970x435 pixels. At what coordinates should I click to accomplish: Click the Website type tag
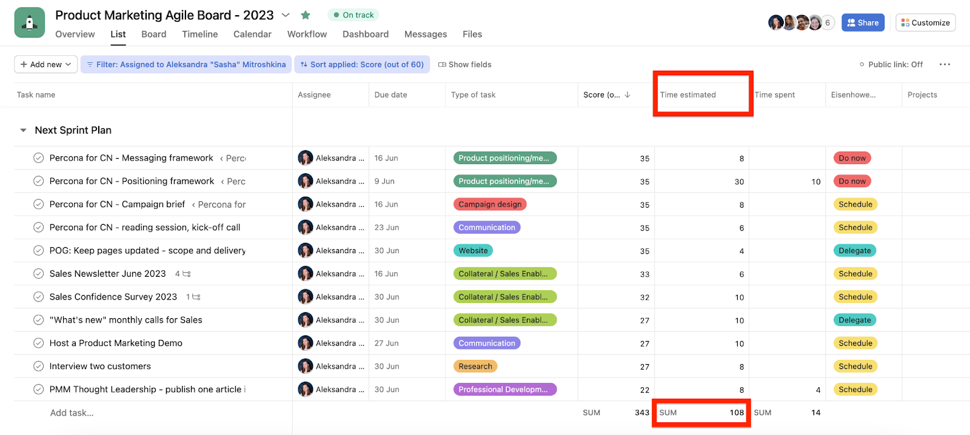click(x=473, y=250)
